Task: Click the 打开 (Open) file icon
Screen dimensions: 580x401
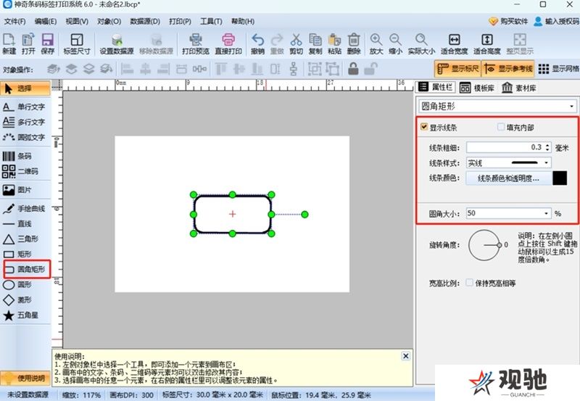Action: (x=28, y=44)
